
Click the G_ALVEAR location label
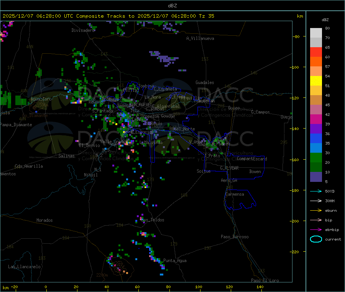point(229,168)
